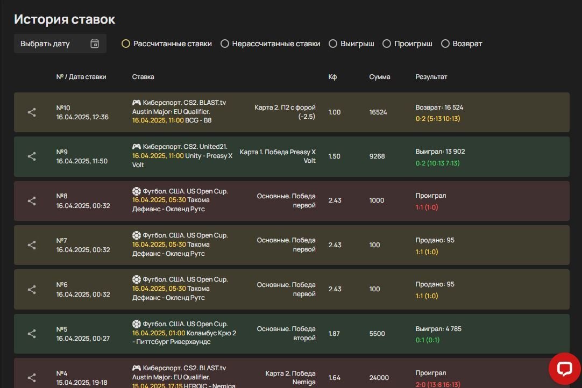582x388 pixels.
Task: Share bet №7 using its icon
Action: [x=32, y=245]
